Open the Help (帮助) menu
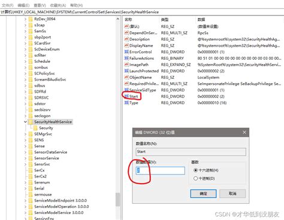 (x=77, y=5)
